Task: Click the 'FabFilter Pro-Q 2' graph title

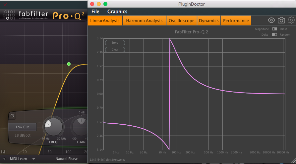Action: pyautogui.click(x=191, y=32)
